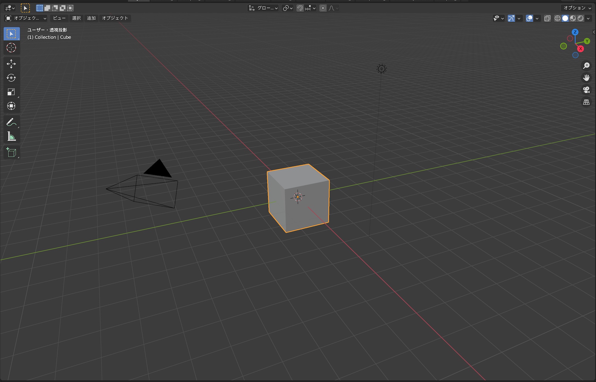Open the グロー transform orientation dropdown

point(263,8)
